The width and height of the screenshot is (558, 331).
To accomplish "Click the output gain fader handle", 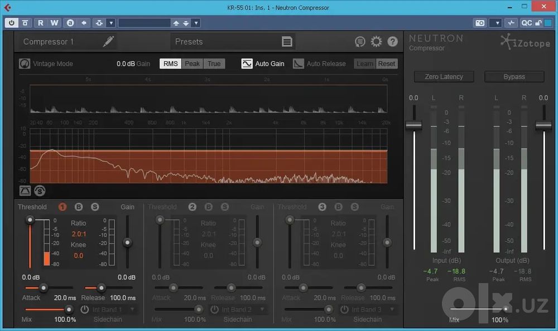I will click(x=543, y=125).
